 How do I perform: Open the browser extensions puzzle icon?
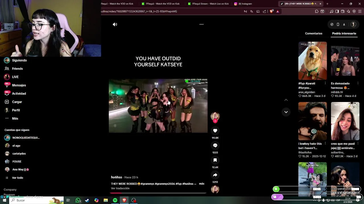coord(317,11)
